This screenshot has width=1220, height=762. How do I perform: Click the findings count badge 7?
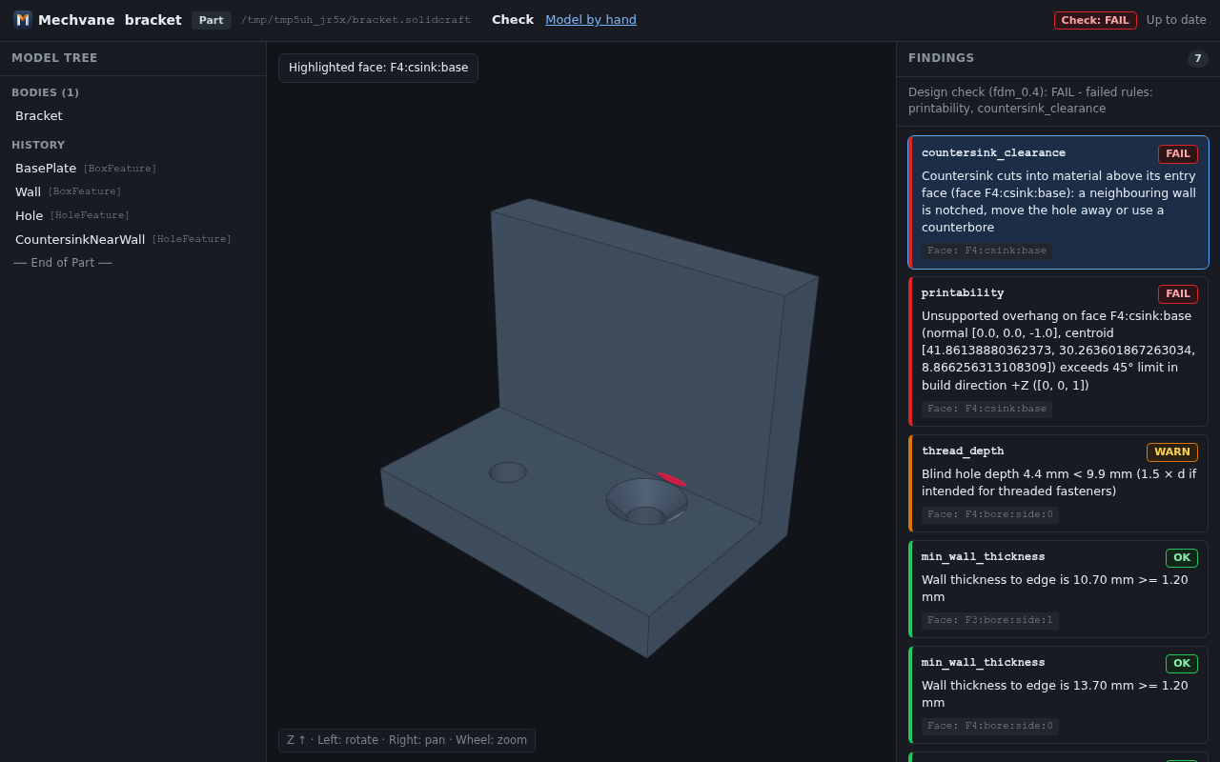(x=1197, y=59)
